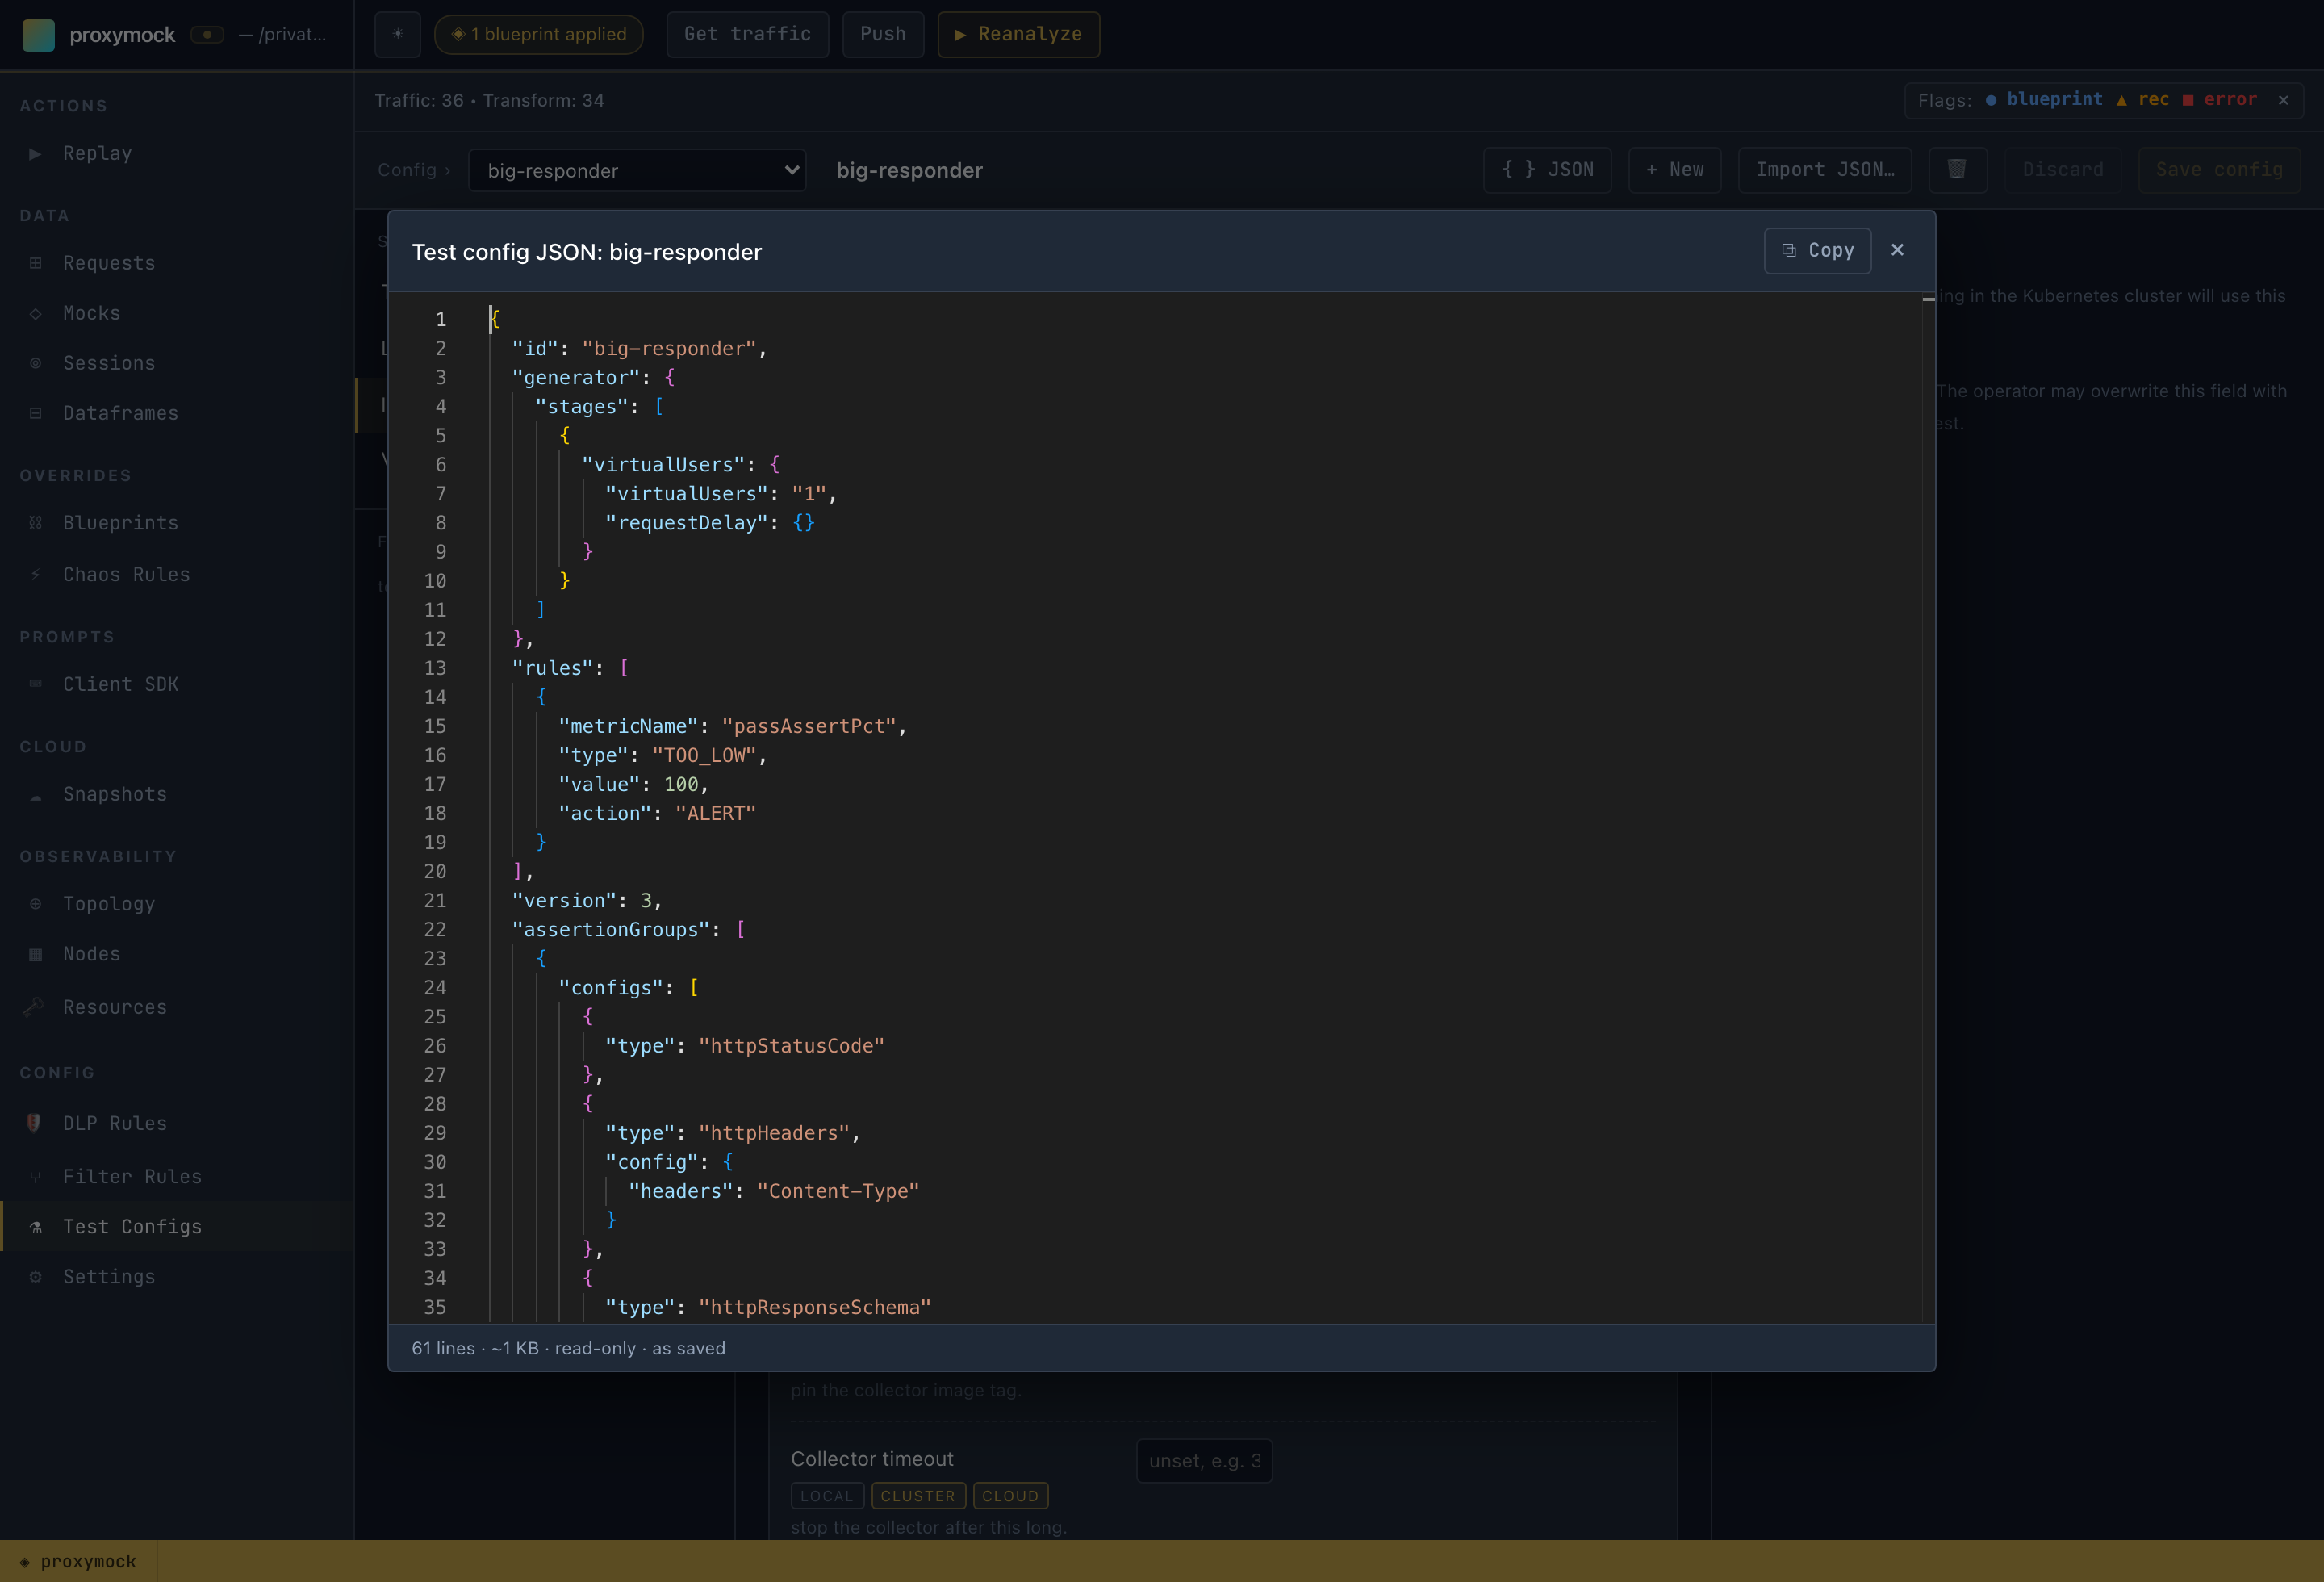Open Client SDK in the sidebar

point(177,685)
